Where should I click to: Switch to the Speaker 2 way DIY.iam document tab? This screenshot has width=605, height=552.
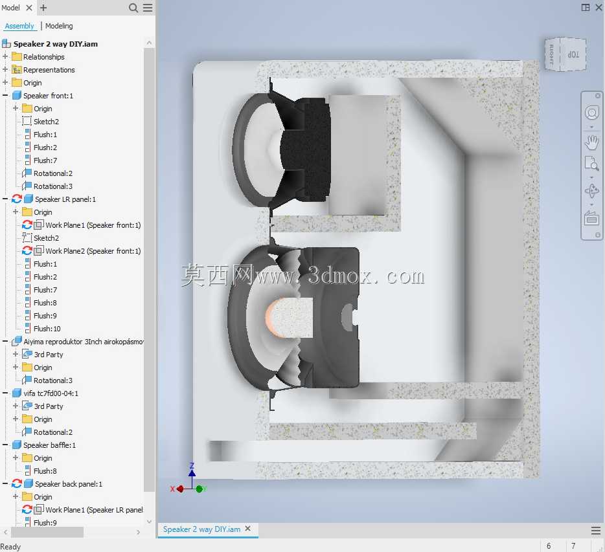click(201, 529)
